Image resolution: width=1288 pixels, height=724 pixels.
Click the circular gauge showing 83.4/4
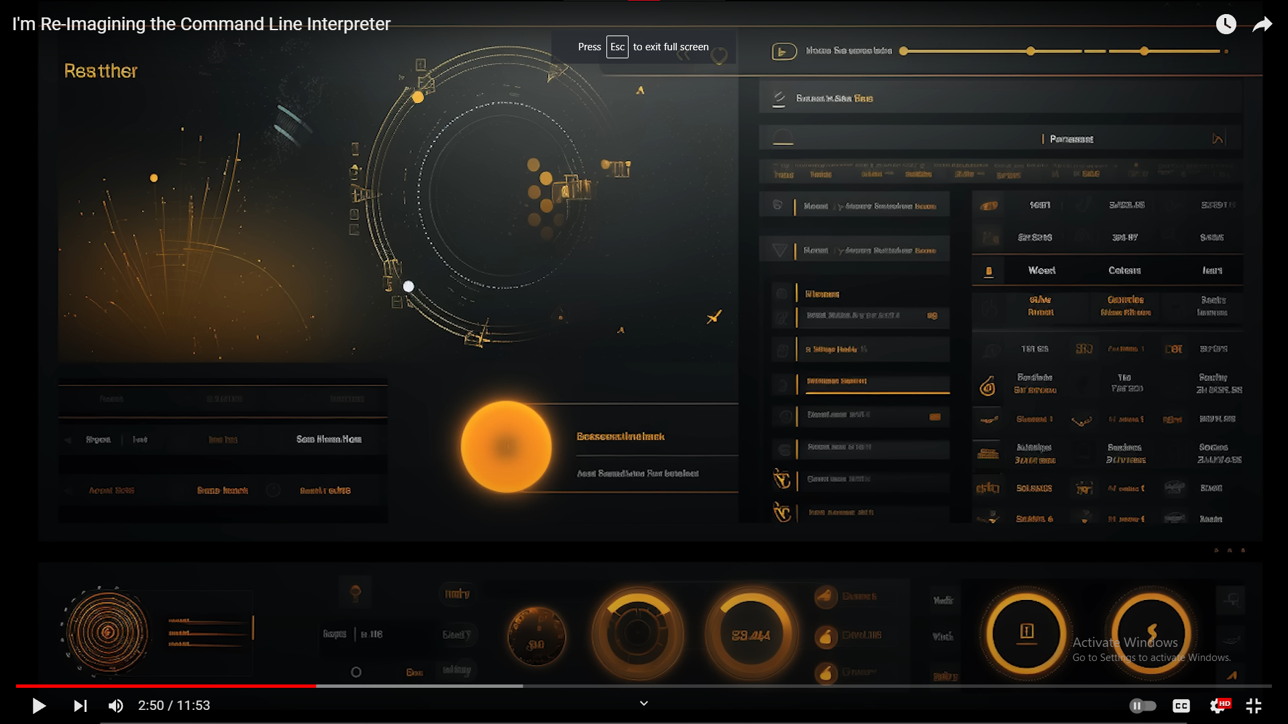point(751,635)
